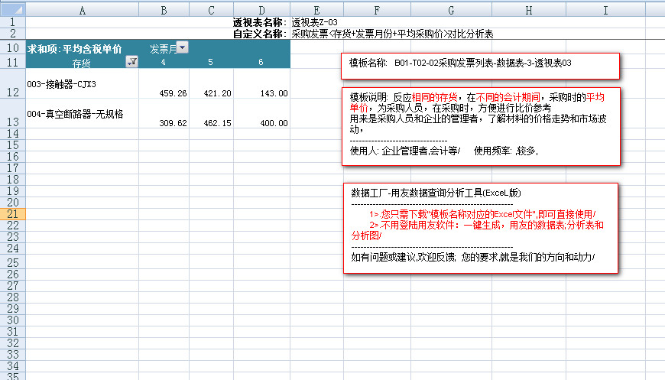Select column D header
This screenshot has width=665, height=380.
coord(261,10)
